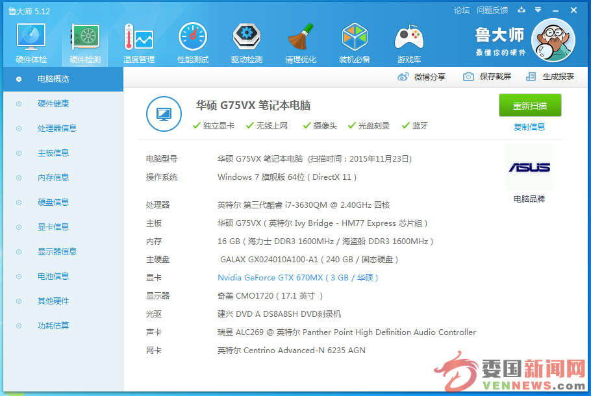Click the 蓝牙 feature checkmark
The height and width of the screenshot is (396, 591).
[405, 125]
